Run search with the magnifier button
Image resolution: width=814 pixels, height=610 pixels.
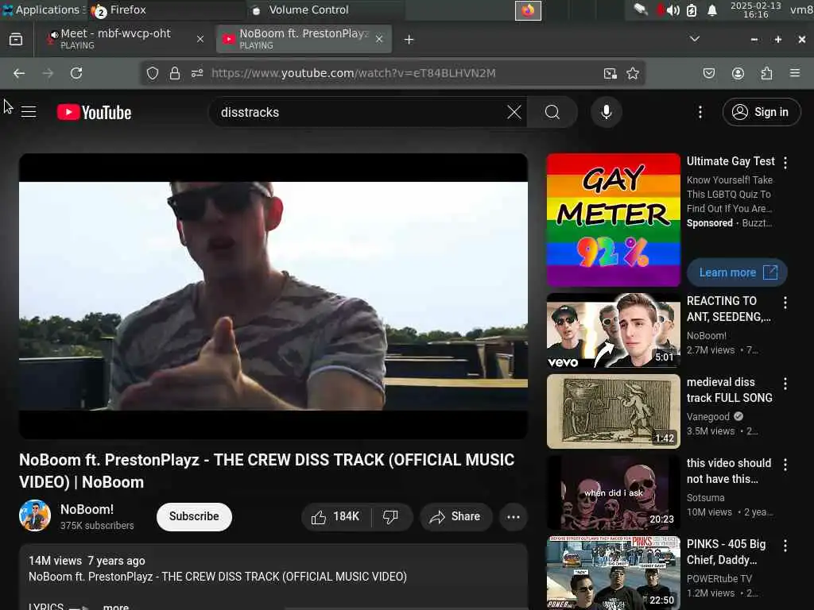click(x=552, y=112)
